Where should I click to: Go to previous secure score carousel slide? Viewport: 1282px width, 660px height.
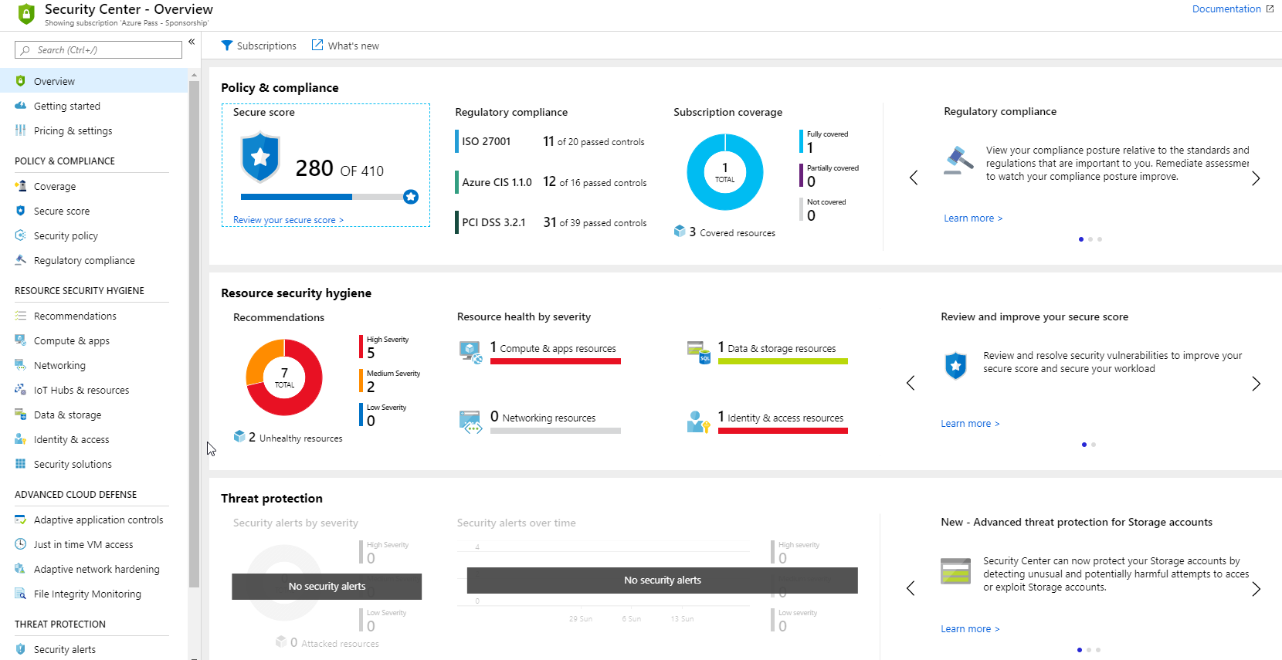911,384
